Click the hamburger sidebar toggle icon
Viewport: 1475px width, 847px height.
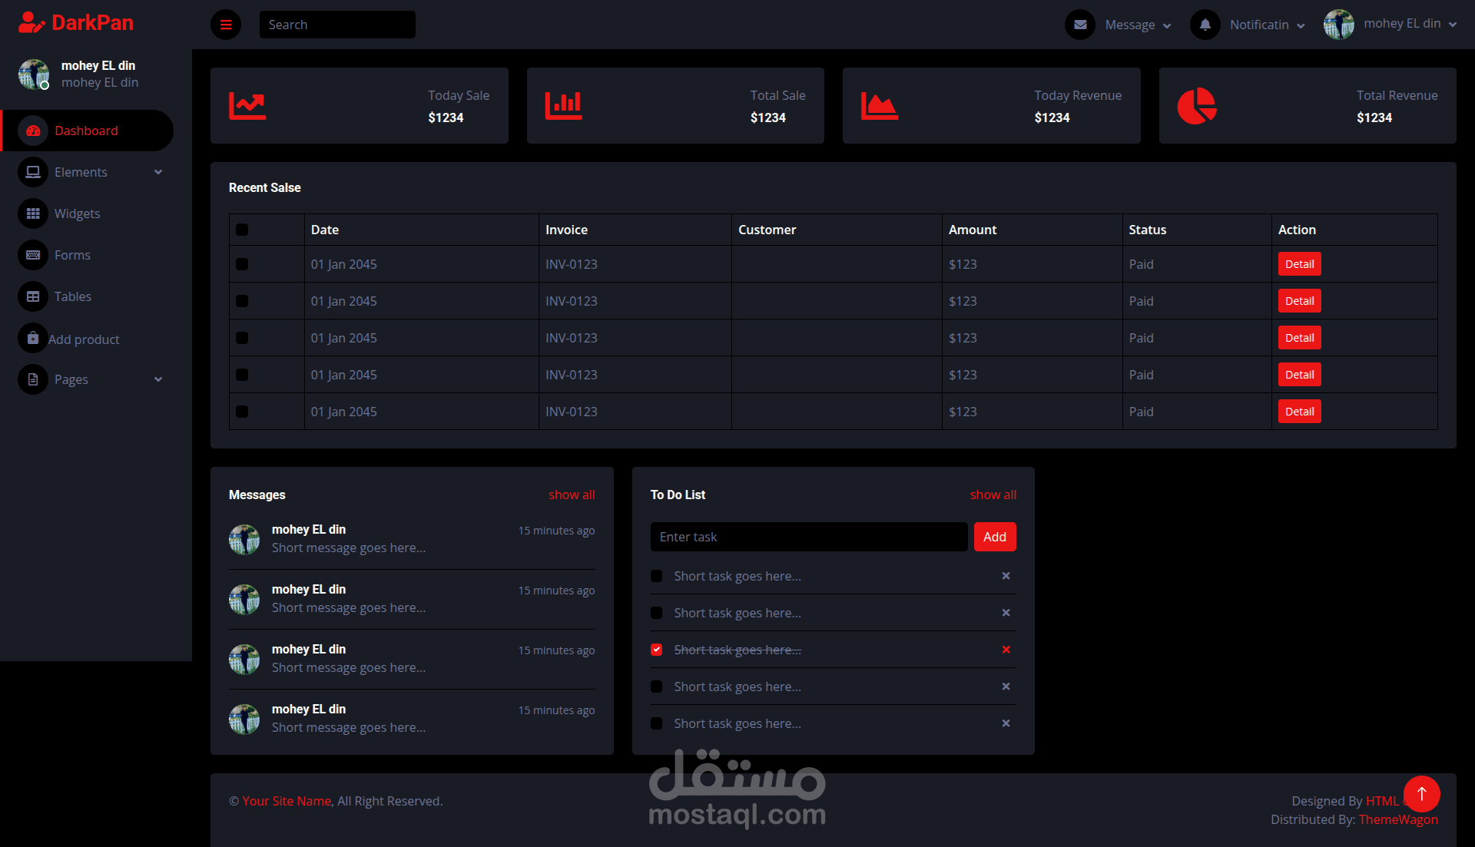coord(226,25)
